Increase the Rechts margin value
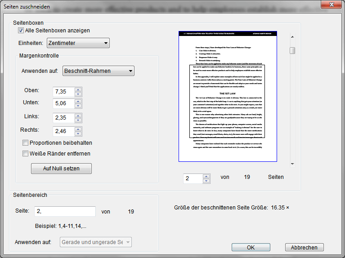The width and height of the screenshot is (345, 258). click(78, 129)
